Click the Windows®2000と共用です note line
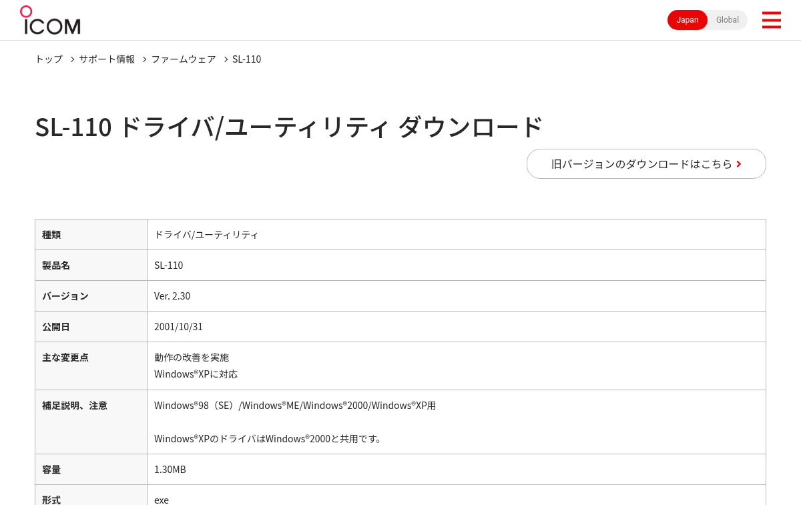The image size is (801, 505). click(269, 439)
